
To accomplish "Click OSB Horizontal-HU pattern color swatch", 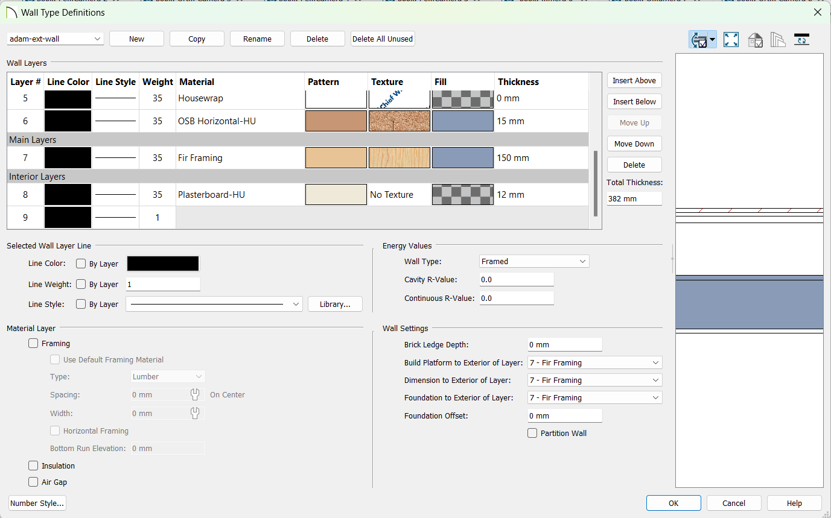I will tap(336, 121).
